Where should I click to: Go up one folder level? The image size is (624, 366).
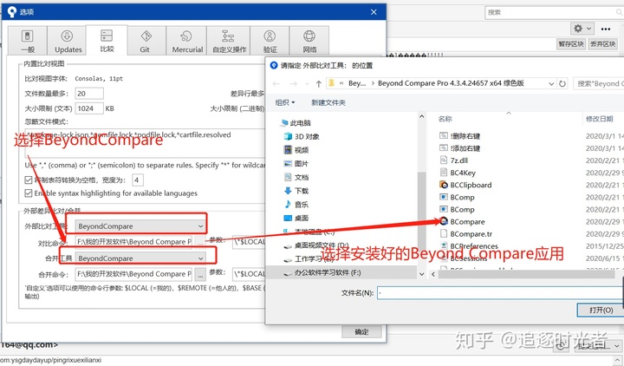[x=318, y=83]
